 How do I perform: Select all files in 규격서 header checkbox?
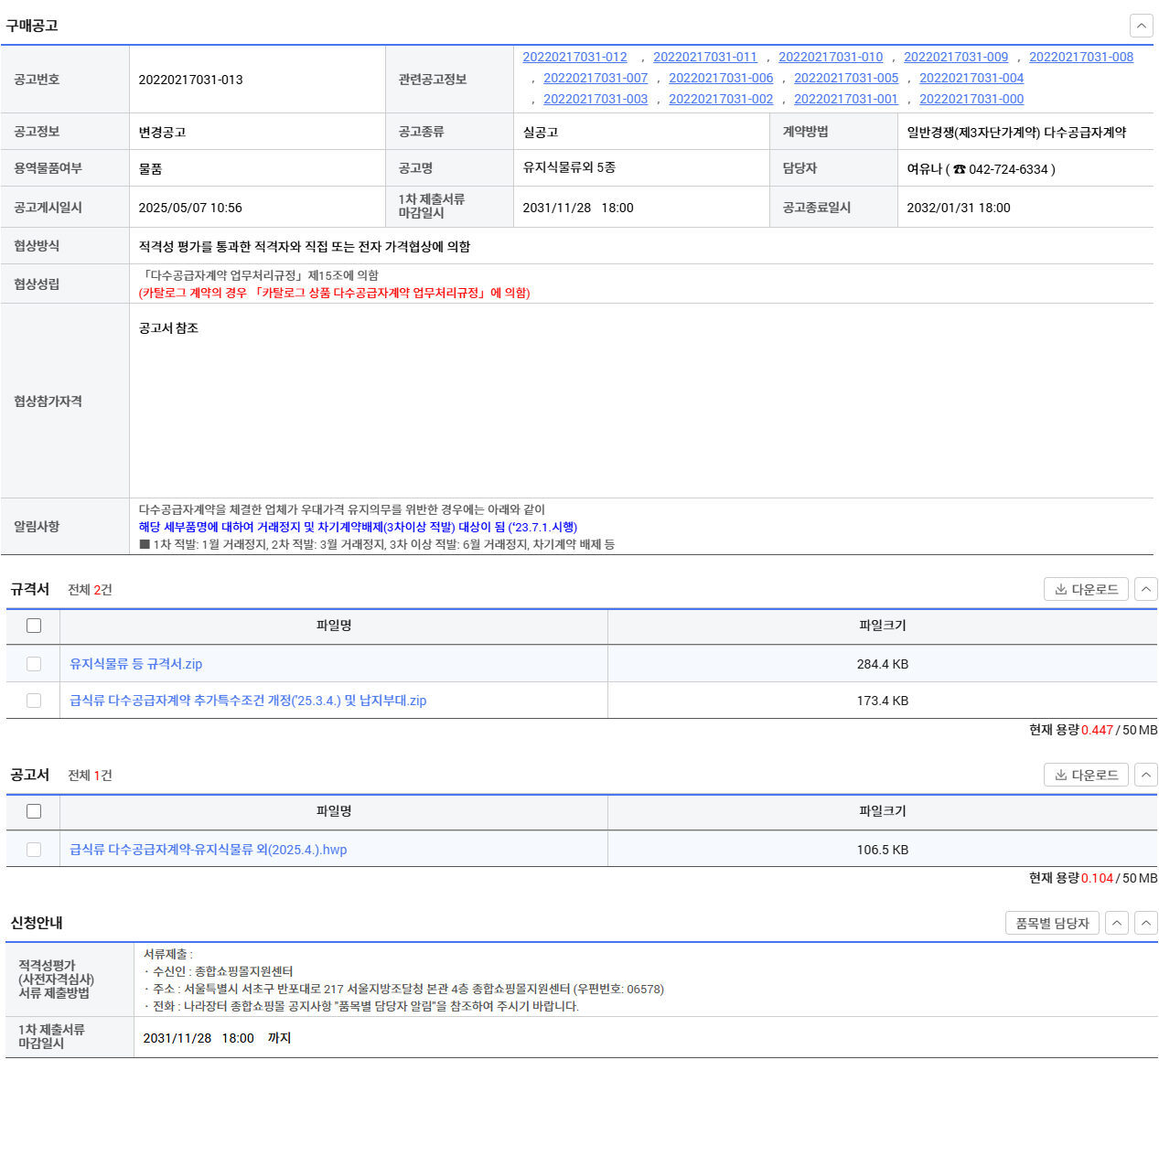pos(34,626)
